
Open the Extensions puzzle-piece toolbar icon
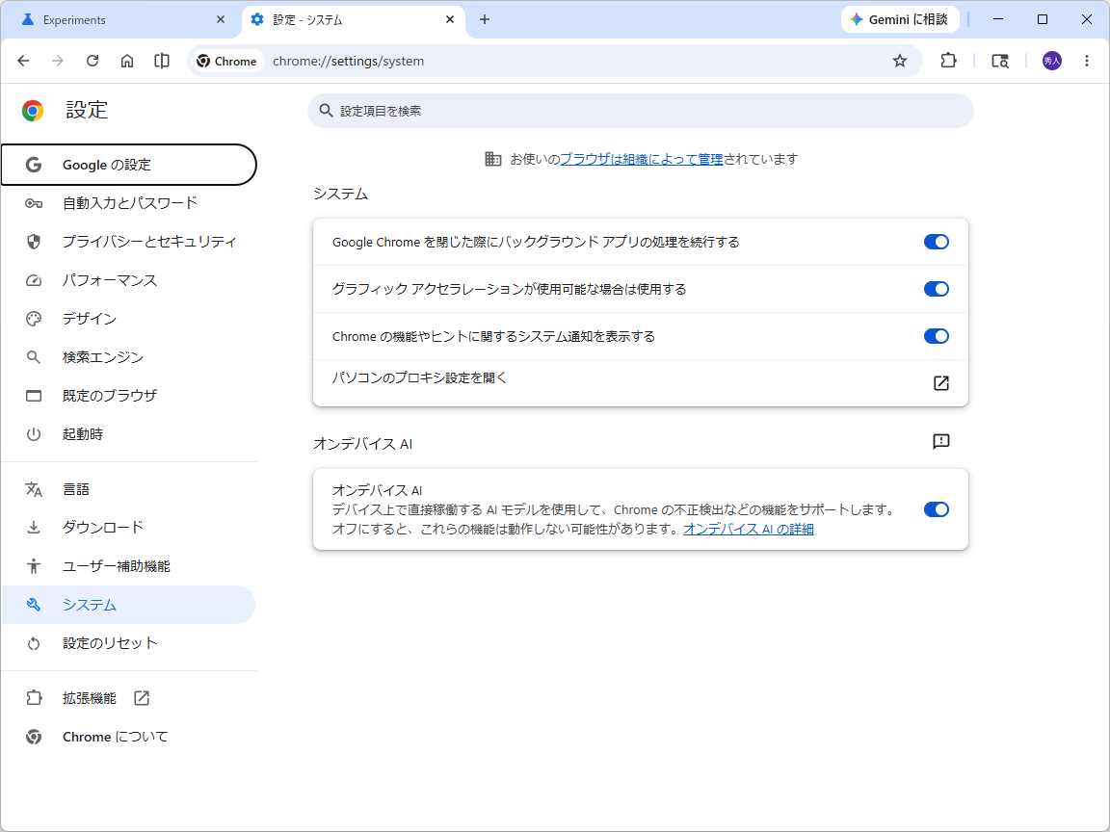[x=948, y=61]
